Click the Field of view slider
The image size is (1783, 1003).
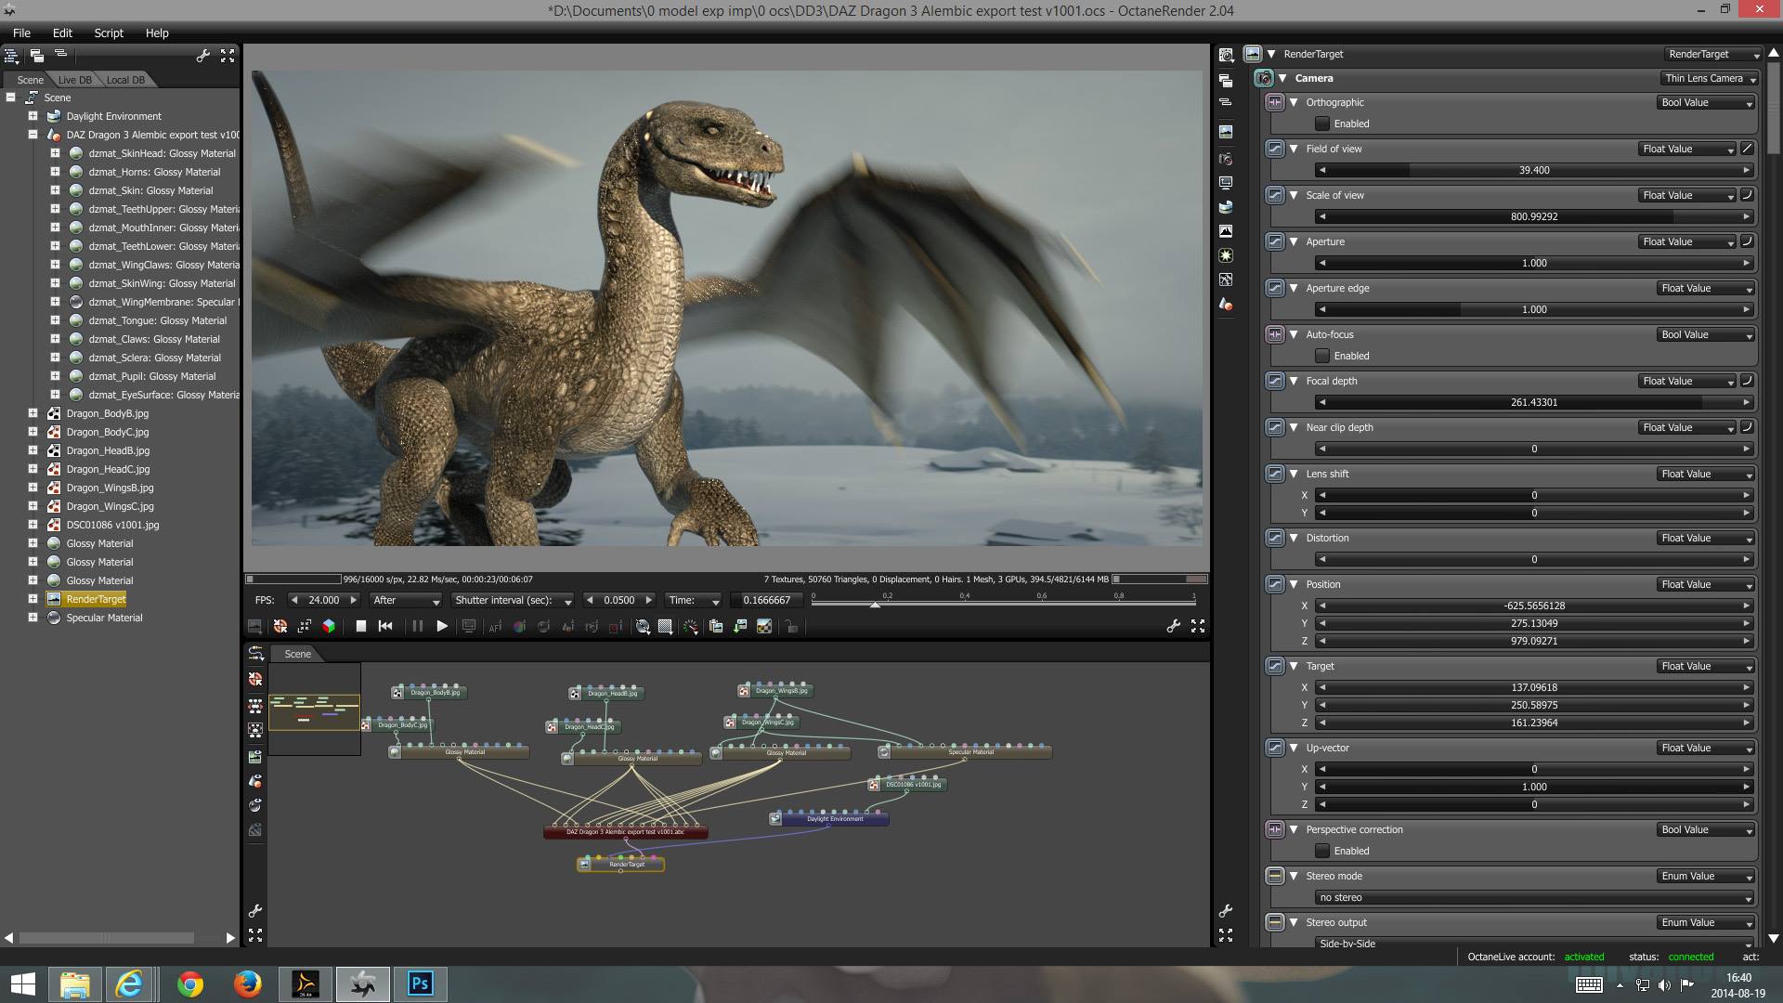(1533, 171)
